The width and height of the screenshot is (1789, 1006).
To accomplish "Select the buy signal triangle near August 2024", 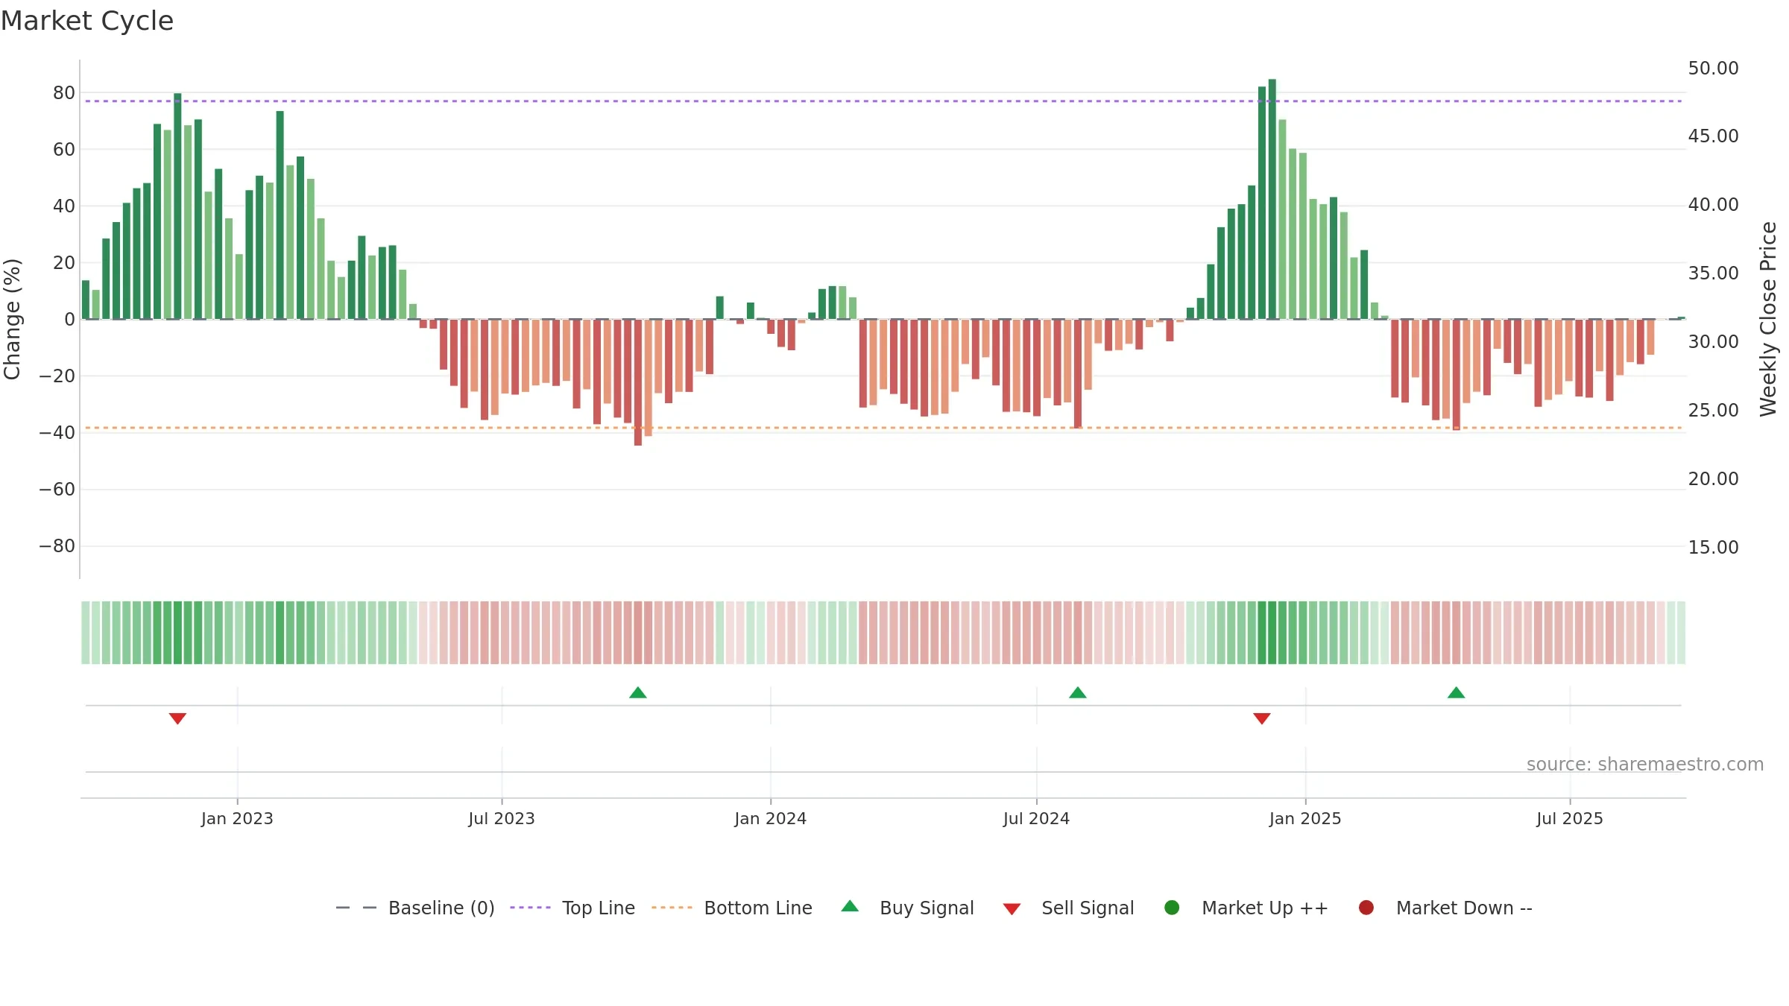I will (x=1078, y=693).
